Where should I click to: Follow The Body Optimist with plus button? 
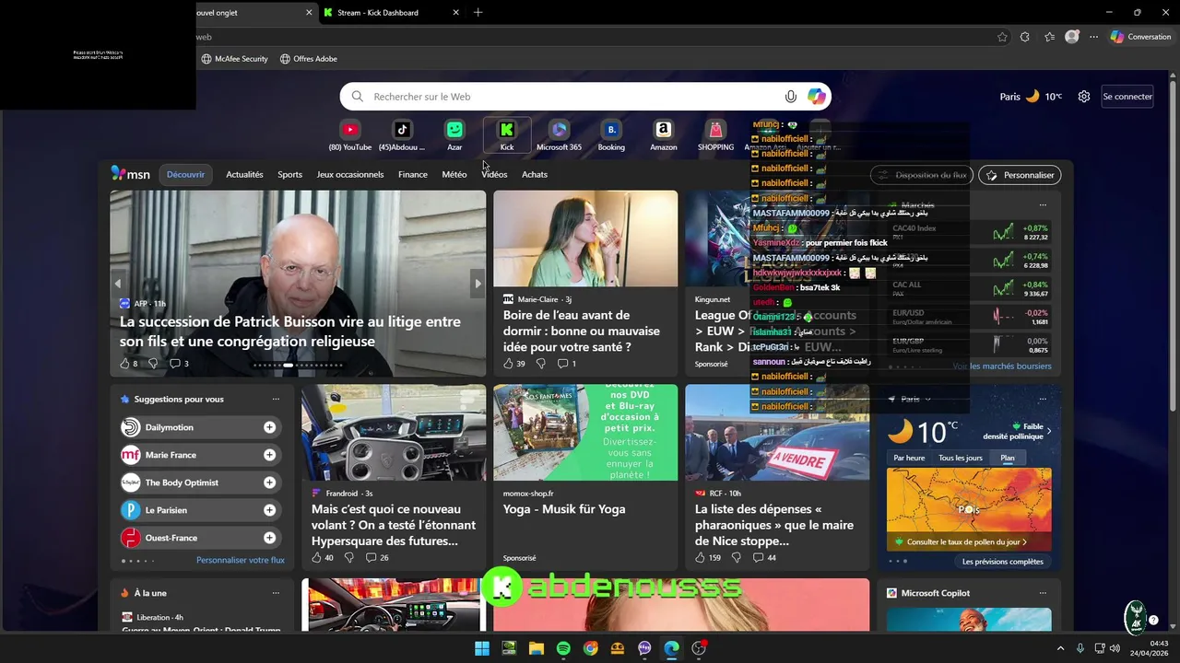pyautogui.click(x=269, y=483)
